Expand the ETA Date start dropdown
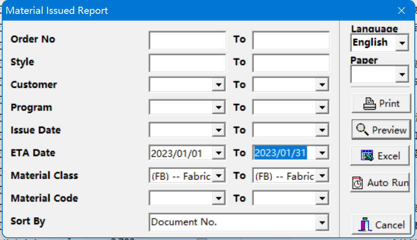 [x=219, y=153]
